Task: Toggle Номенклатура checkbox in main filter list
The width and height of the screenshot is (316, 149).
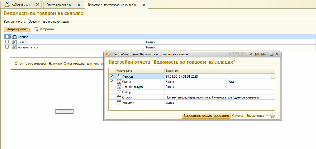Action: point(7,47)
